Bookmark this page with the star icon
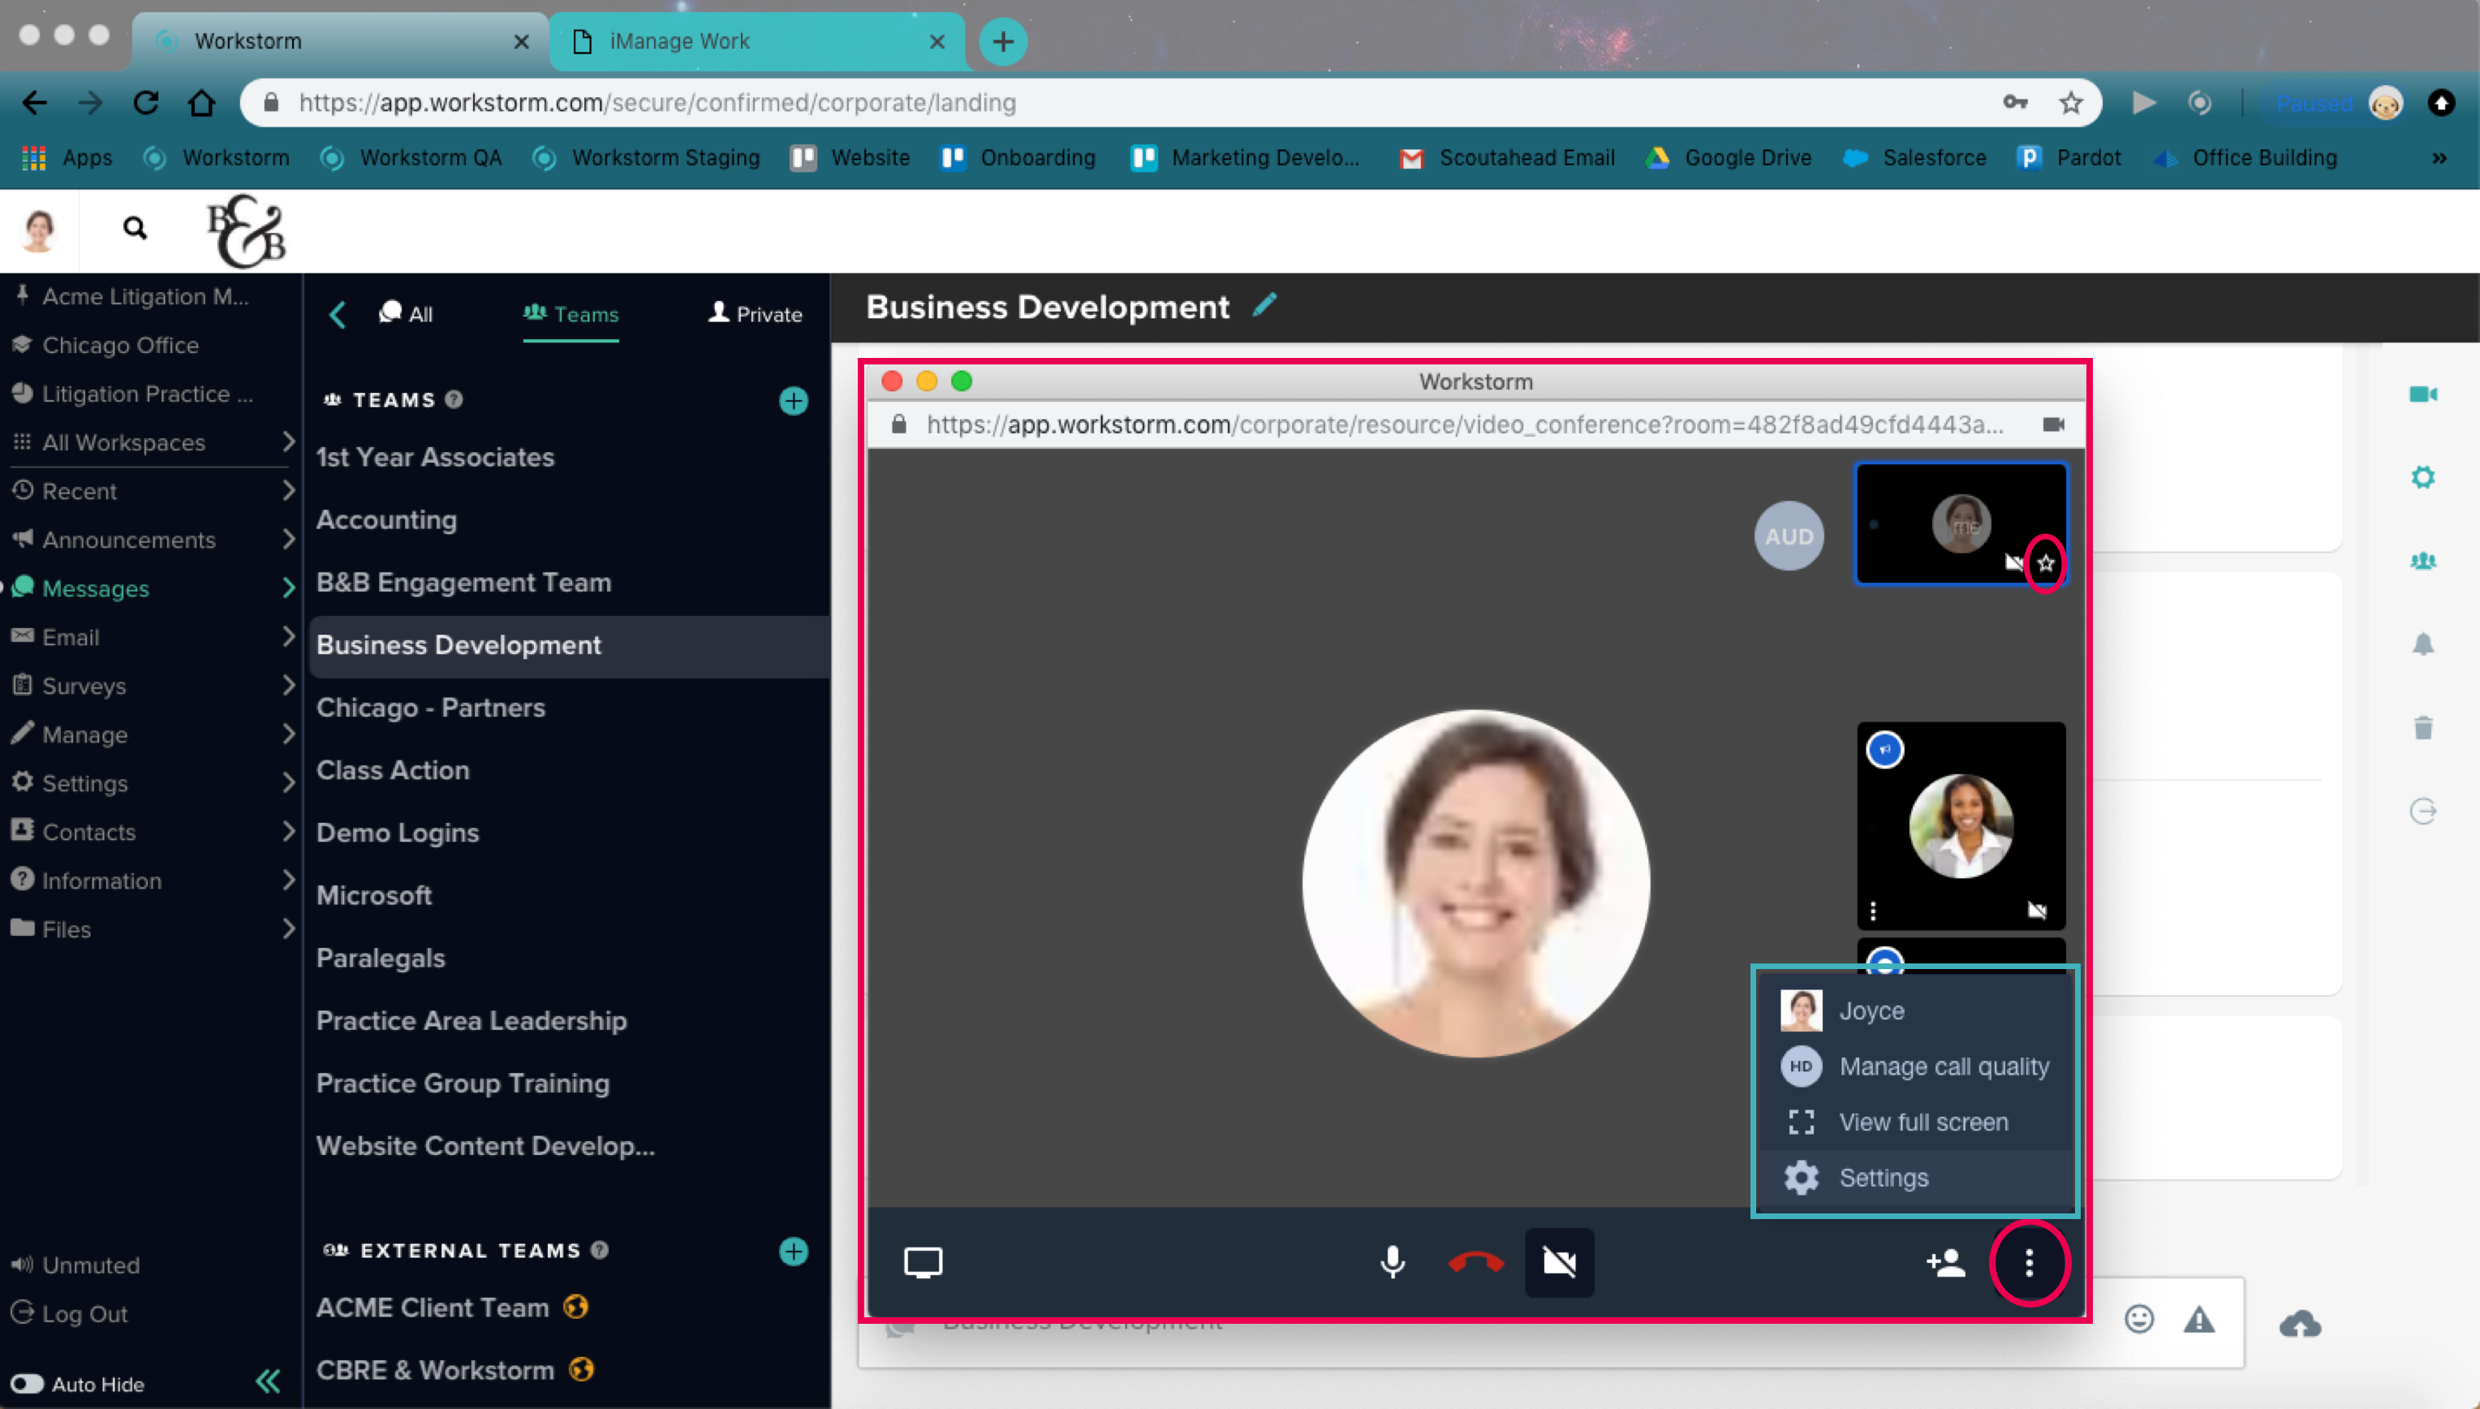 [x=2069, y=101]
